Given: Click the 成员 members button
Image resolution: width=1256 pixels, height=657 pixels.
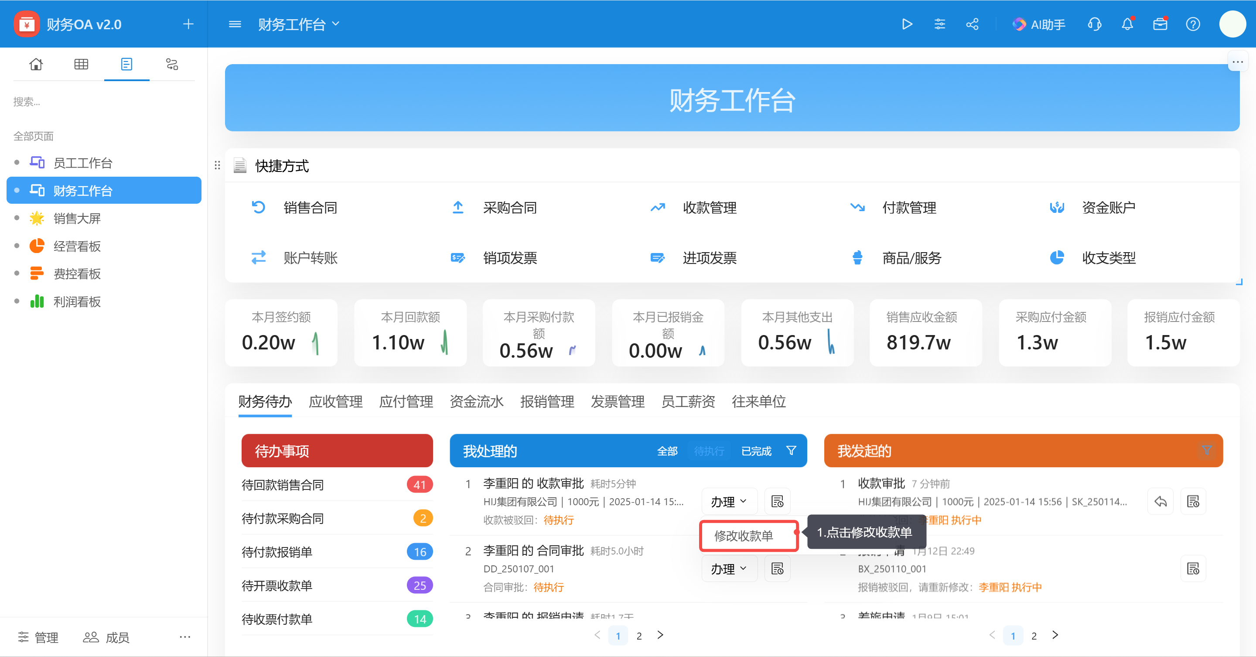Looking at the screenshot, I should tap(106, 637).
